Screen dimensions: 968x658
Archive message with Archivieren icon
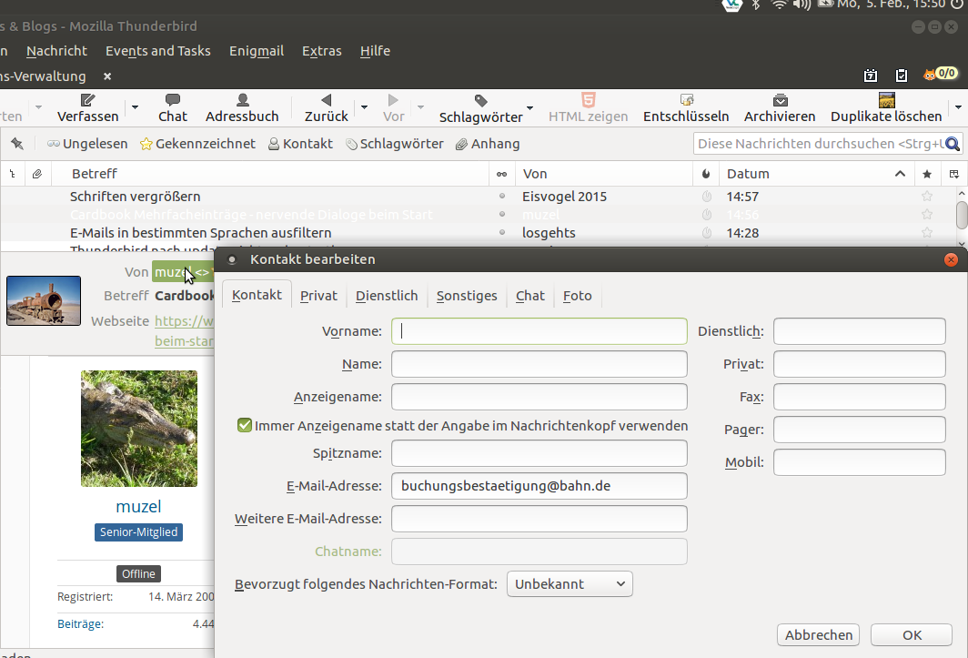pyautogui.click(x=779, y=100)
